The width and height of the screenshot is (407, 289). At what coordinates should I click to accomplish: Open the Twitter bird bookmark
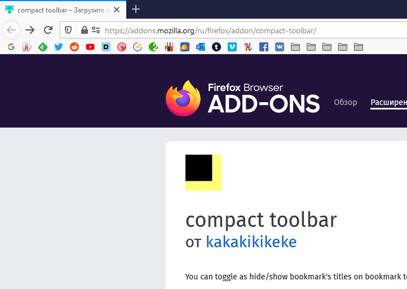[59, 47]
